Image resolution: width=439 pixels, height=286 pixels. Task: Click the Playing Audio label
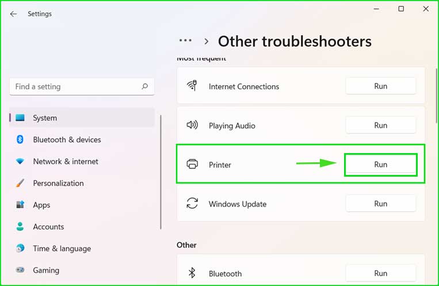tap(232, 126)
